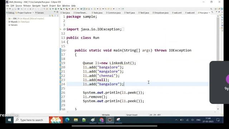Click the warning marker on line 20
The height and width of the screenshot is (129, 229).
pyautogui.click(x=60, y=67)
